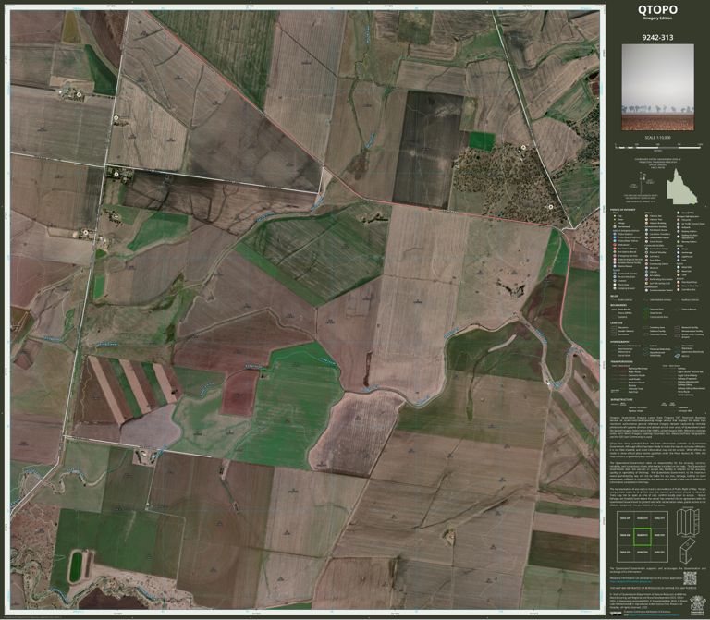Click the Communication Towers legend symbol
Screen dimensions: 710x620
point(646,290)
